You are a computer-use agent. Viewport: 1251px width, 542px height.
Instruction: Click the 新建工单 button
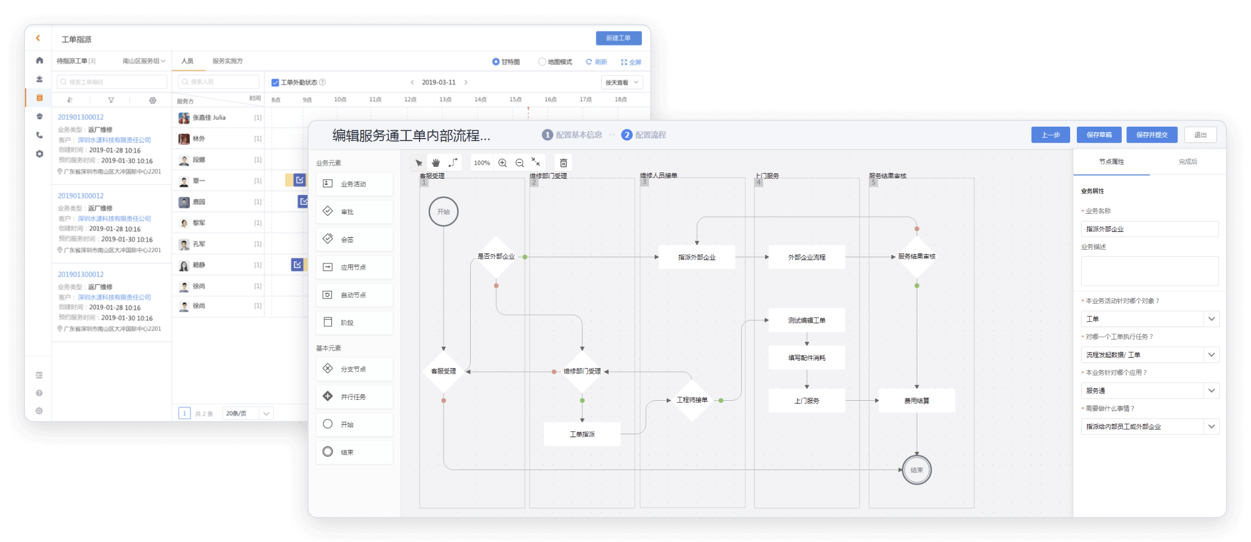[618, 38]
